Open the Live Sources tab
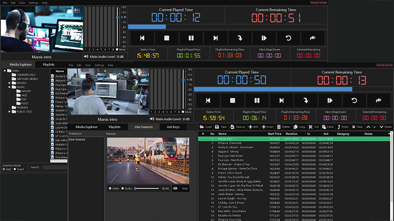Viewport: 394px width, 221px height. tap(143, 127)
